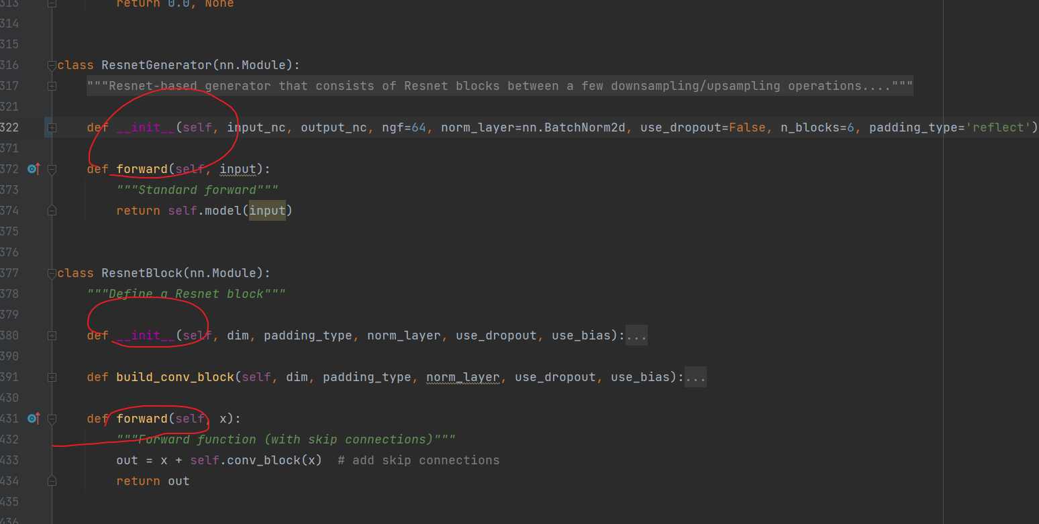Click the build_conv_block method name

pyautogui.click(x=175, y=377)
